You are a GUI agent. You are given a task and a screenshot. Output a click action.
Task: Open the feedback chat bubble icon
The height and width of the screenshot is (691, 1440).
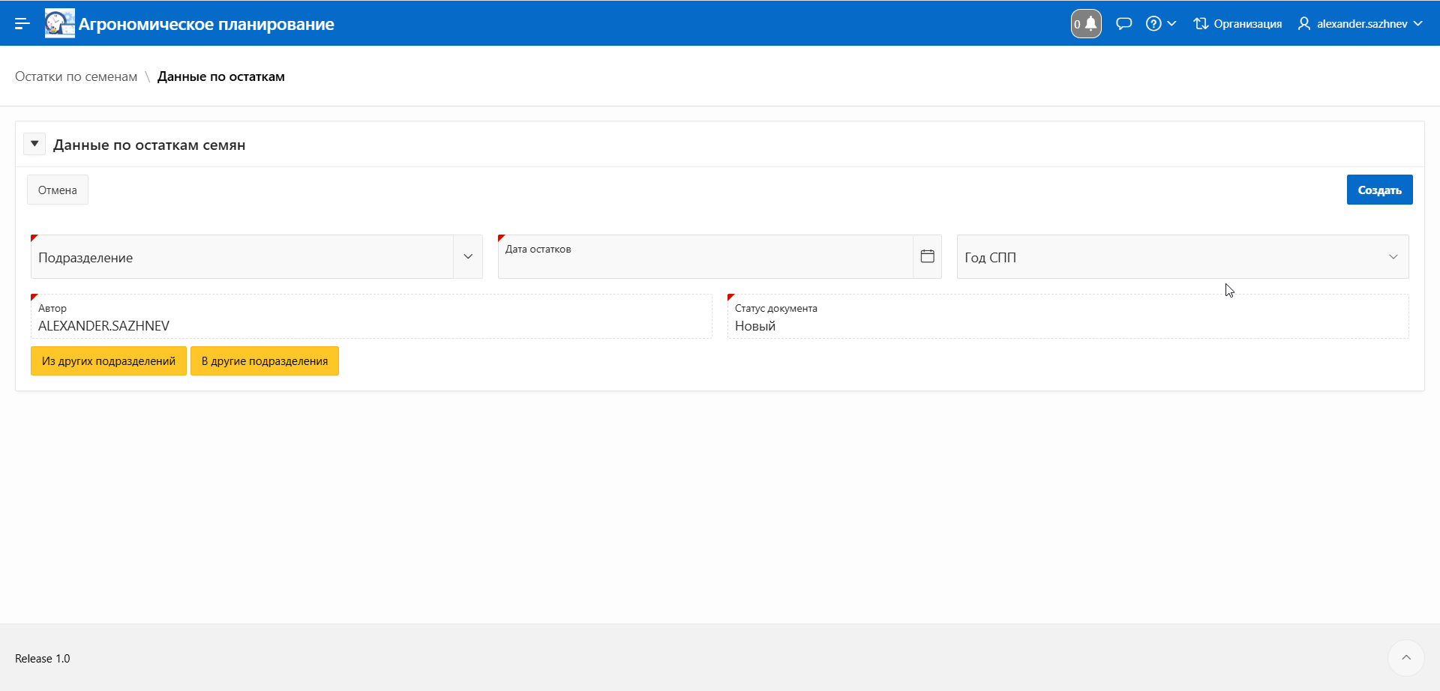[x=1123, y=24]
